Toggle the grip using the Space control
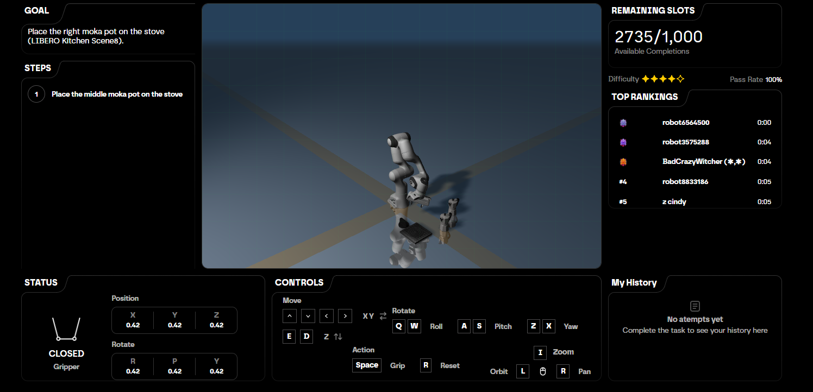813x392 pixels. point(366,365)
